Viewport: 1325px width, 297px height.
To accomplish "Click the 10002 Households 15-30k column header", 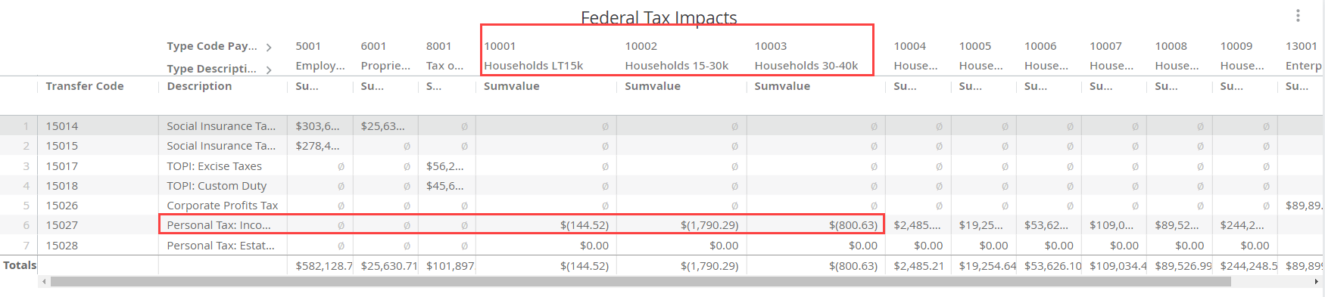I will pyautogui.click(x=681, y=56).
